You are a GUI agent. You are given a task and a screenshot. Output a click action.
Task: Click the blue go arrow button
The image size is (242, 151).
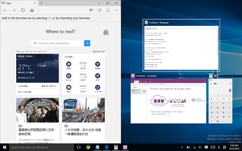tap(87, 43)
